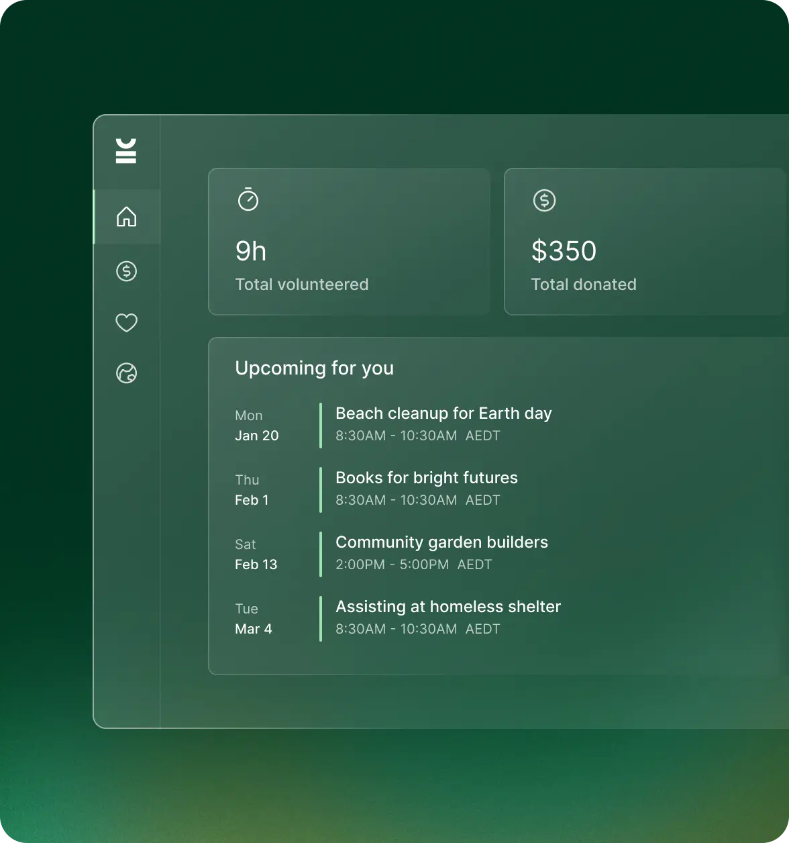Click the 9h volunteered hours figure
This screenshot has width=789, height=843.
251,251
